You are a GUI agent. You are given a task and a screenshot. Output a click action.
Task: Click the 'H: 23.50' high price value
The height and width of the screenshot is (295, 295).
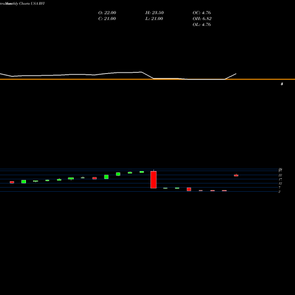[155, 13]
